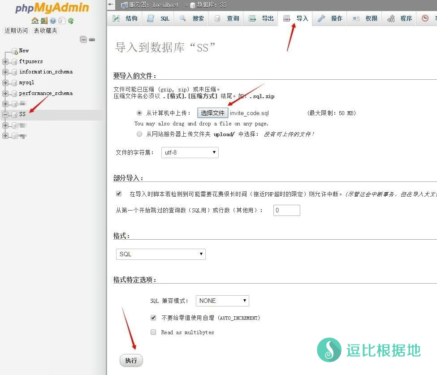Toggle the AUTO_INCREMENT zero values checkbox

(153, 318)
